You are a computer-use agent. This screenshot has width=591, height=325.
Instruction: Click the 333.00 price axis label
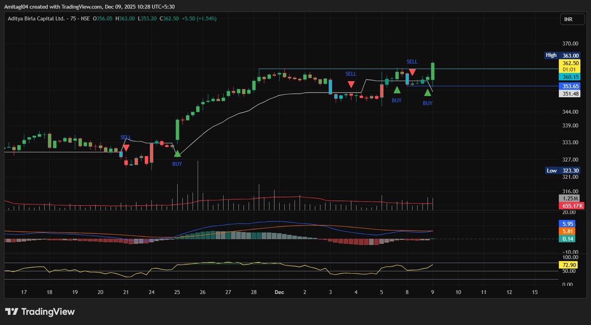[570, 143]
